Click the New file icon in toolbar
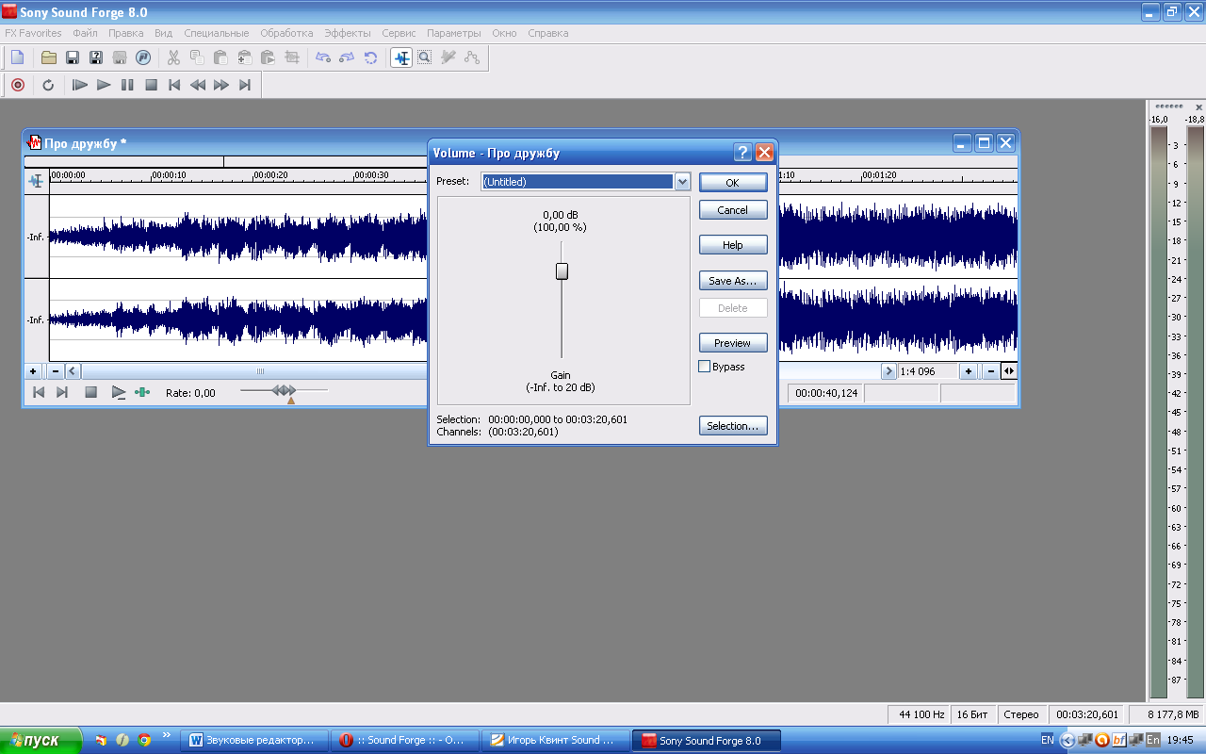This screenshot has width=1206, height=754. pyautogui.click(x=17, y=57)
